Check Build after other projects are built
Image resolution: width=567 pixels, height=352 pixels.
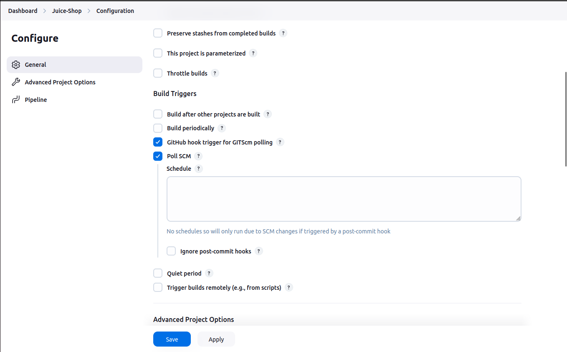158,114
